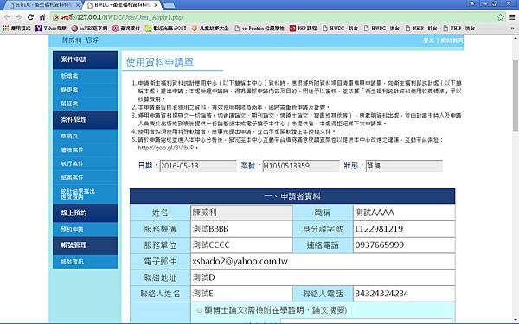Screen dimensions: 519x324
Task: Open the browser home page icon
Action: pos(42,17)
